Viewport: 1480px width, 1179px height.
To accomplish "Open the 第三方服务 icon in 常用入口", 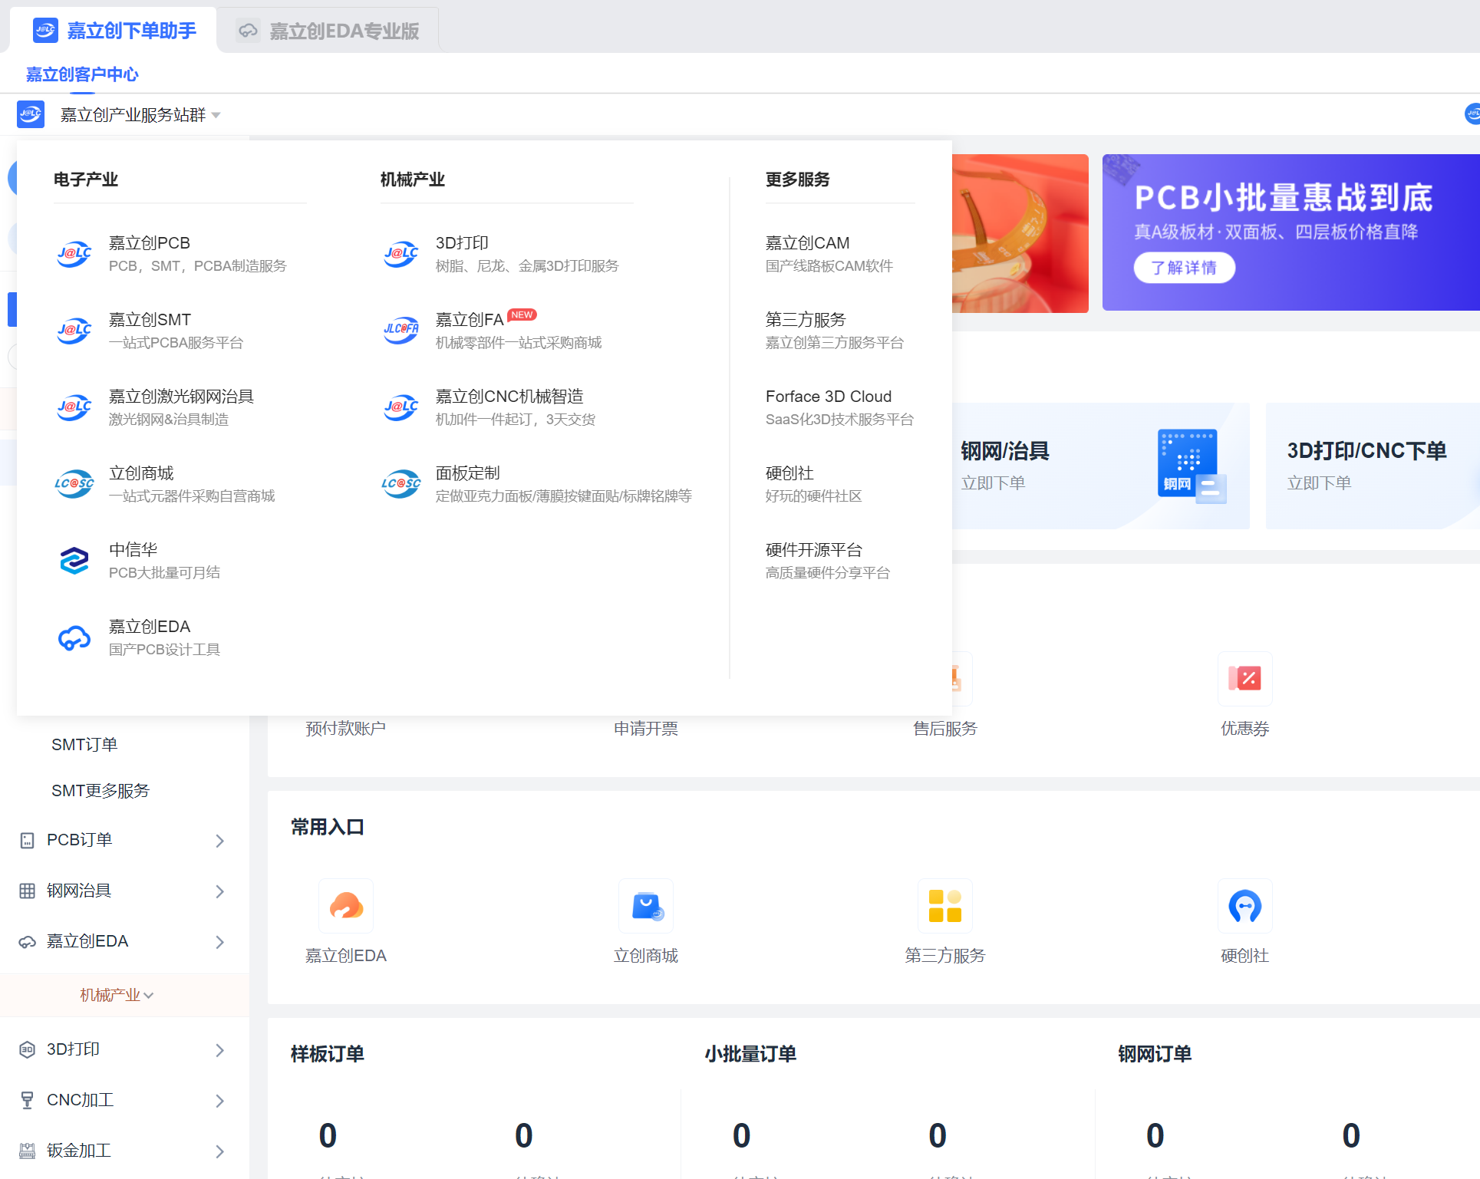I will [944, 906].
